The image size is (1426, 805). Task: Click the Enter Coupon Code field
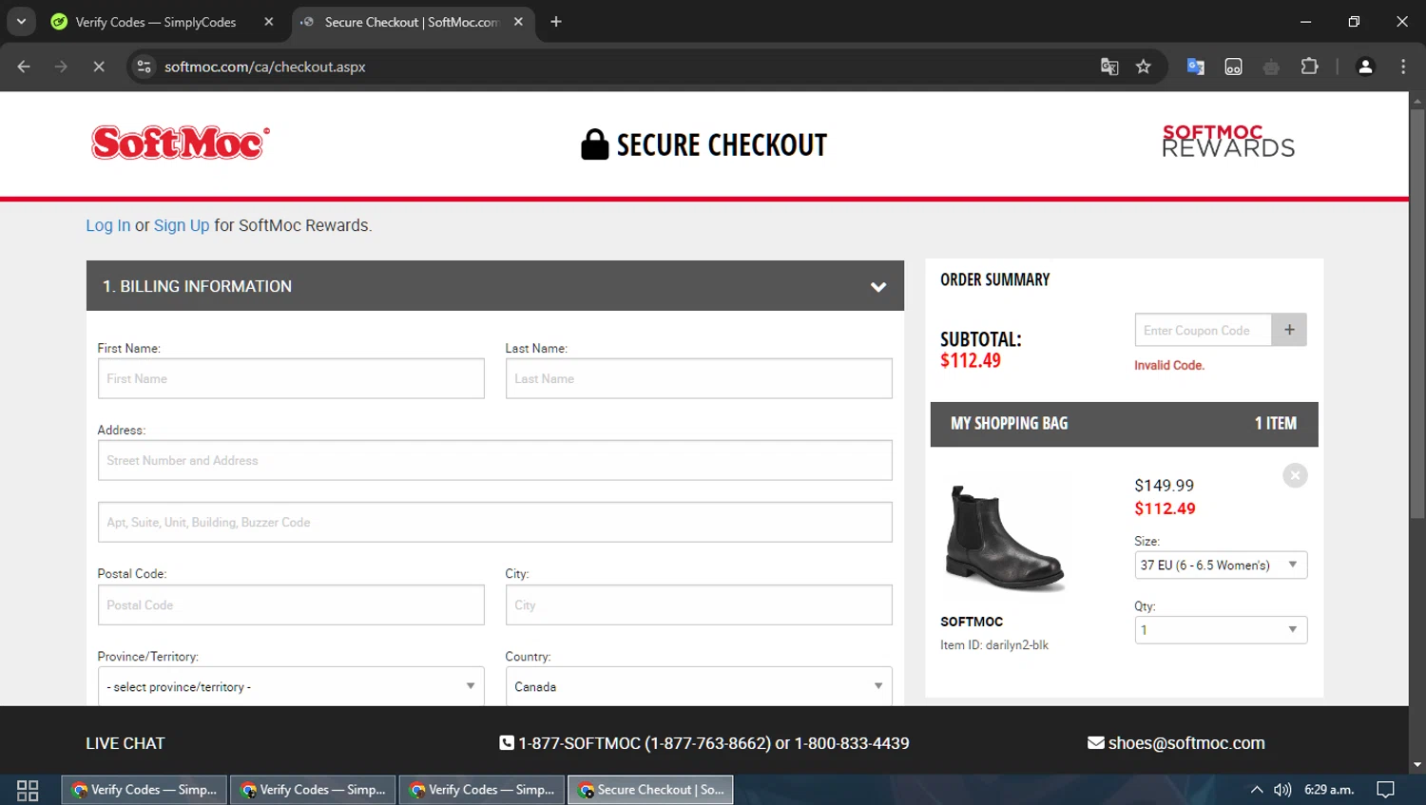pyautogui.click(x=1204, y=330)
